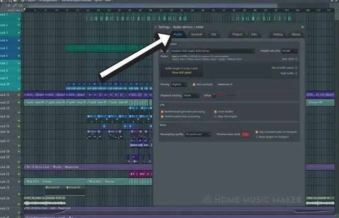Open the File settings tab
The height and width of the screenshot is (218, 339).
(214, 34)
